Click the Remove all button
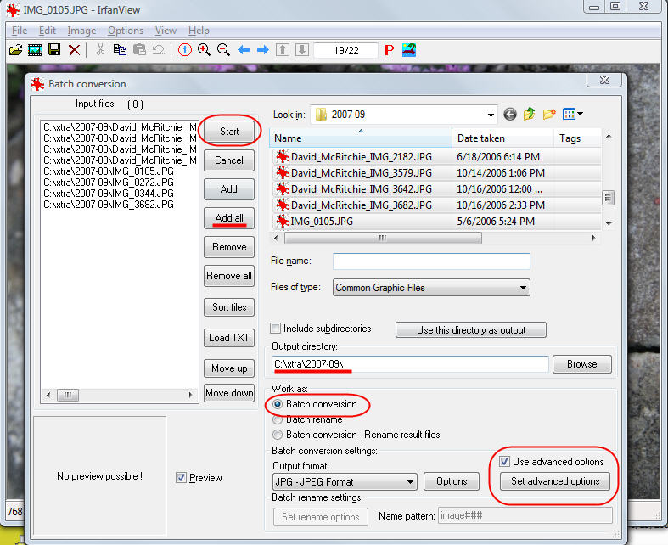Screen dimensions: 668x545 tap(229, 276)
